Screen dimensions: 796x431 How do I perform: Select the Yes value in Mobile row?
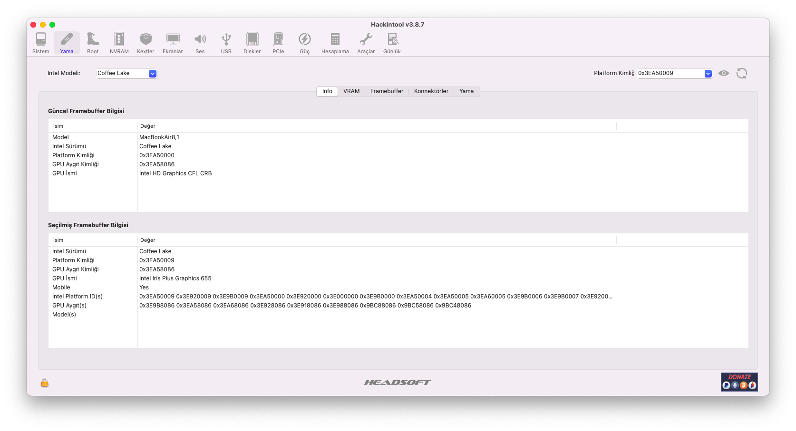[144, 287]
